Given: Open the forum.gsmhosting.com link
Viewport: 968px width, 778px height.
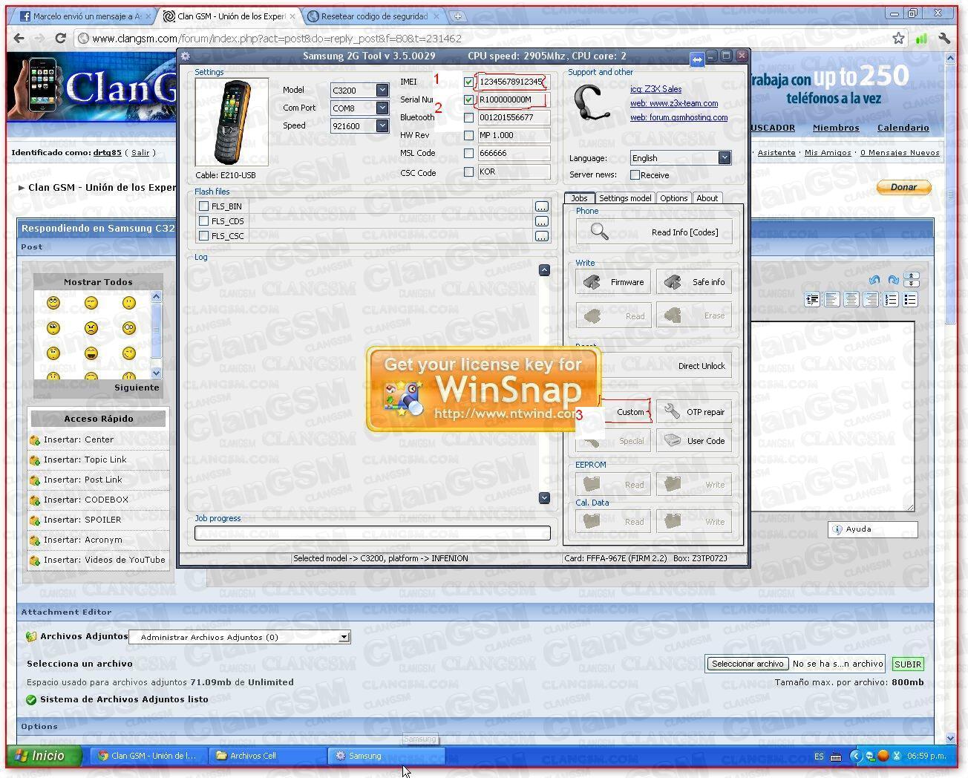Looking at the screenshot, I should (678, 117).
